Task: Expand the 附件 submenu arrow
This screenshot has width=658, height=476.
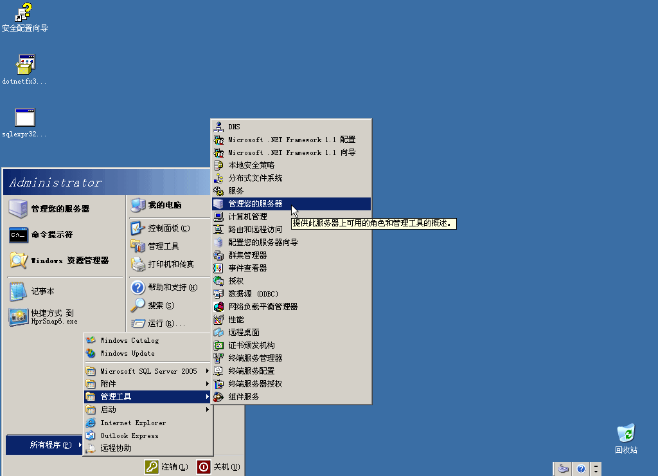Action: [208, 383]
